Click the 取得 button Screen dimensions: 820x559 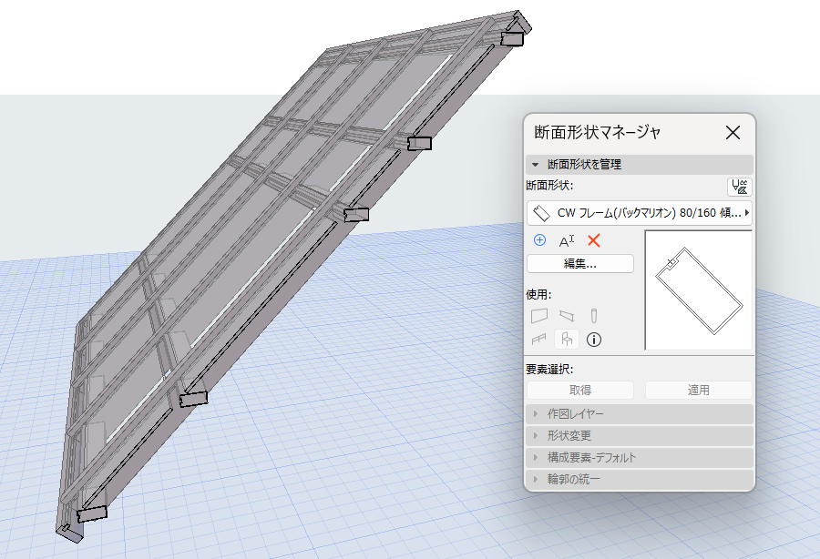tap(580, 391)
